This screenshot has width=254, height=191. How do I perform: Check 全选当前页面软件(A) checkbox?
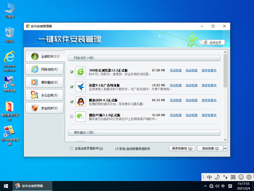(72, 148)
